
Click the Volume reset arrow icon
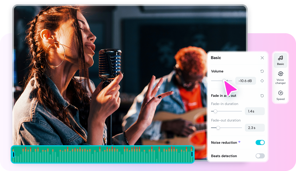262,71
